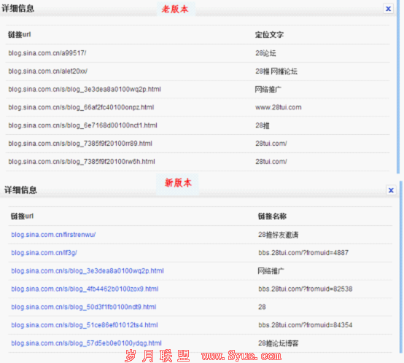Open link blog.sina.com.cn/firstrenwu/
The image size is (404, 363).
pos(53,235)
